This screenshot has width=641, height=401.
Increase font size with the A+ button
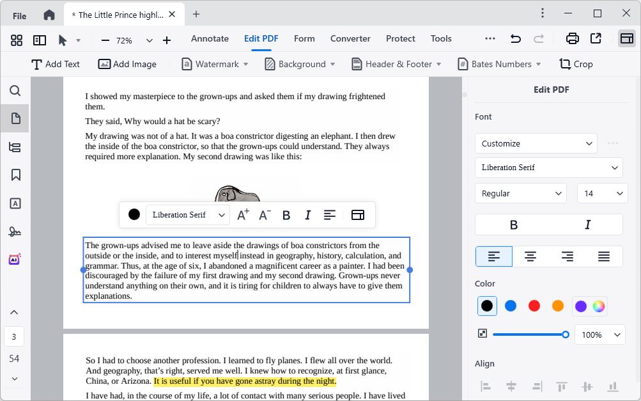242,215
